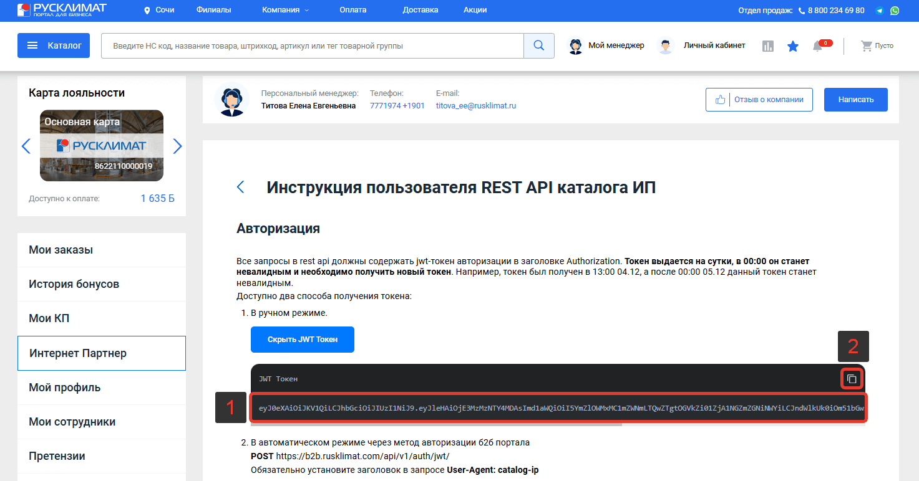The image size is (919, 481).
Task: Show previous loyalty card arrow
Action: click(x=26, y=146)
